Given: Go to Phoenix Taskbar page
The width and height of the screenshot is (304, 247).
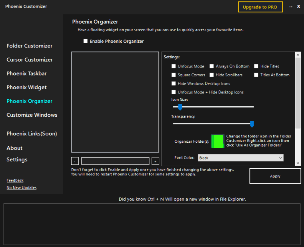Looking at the screenshot, I should pyautogui.click(x=26, y=74).
